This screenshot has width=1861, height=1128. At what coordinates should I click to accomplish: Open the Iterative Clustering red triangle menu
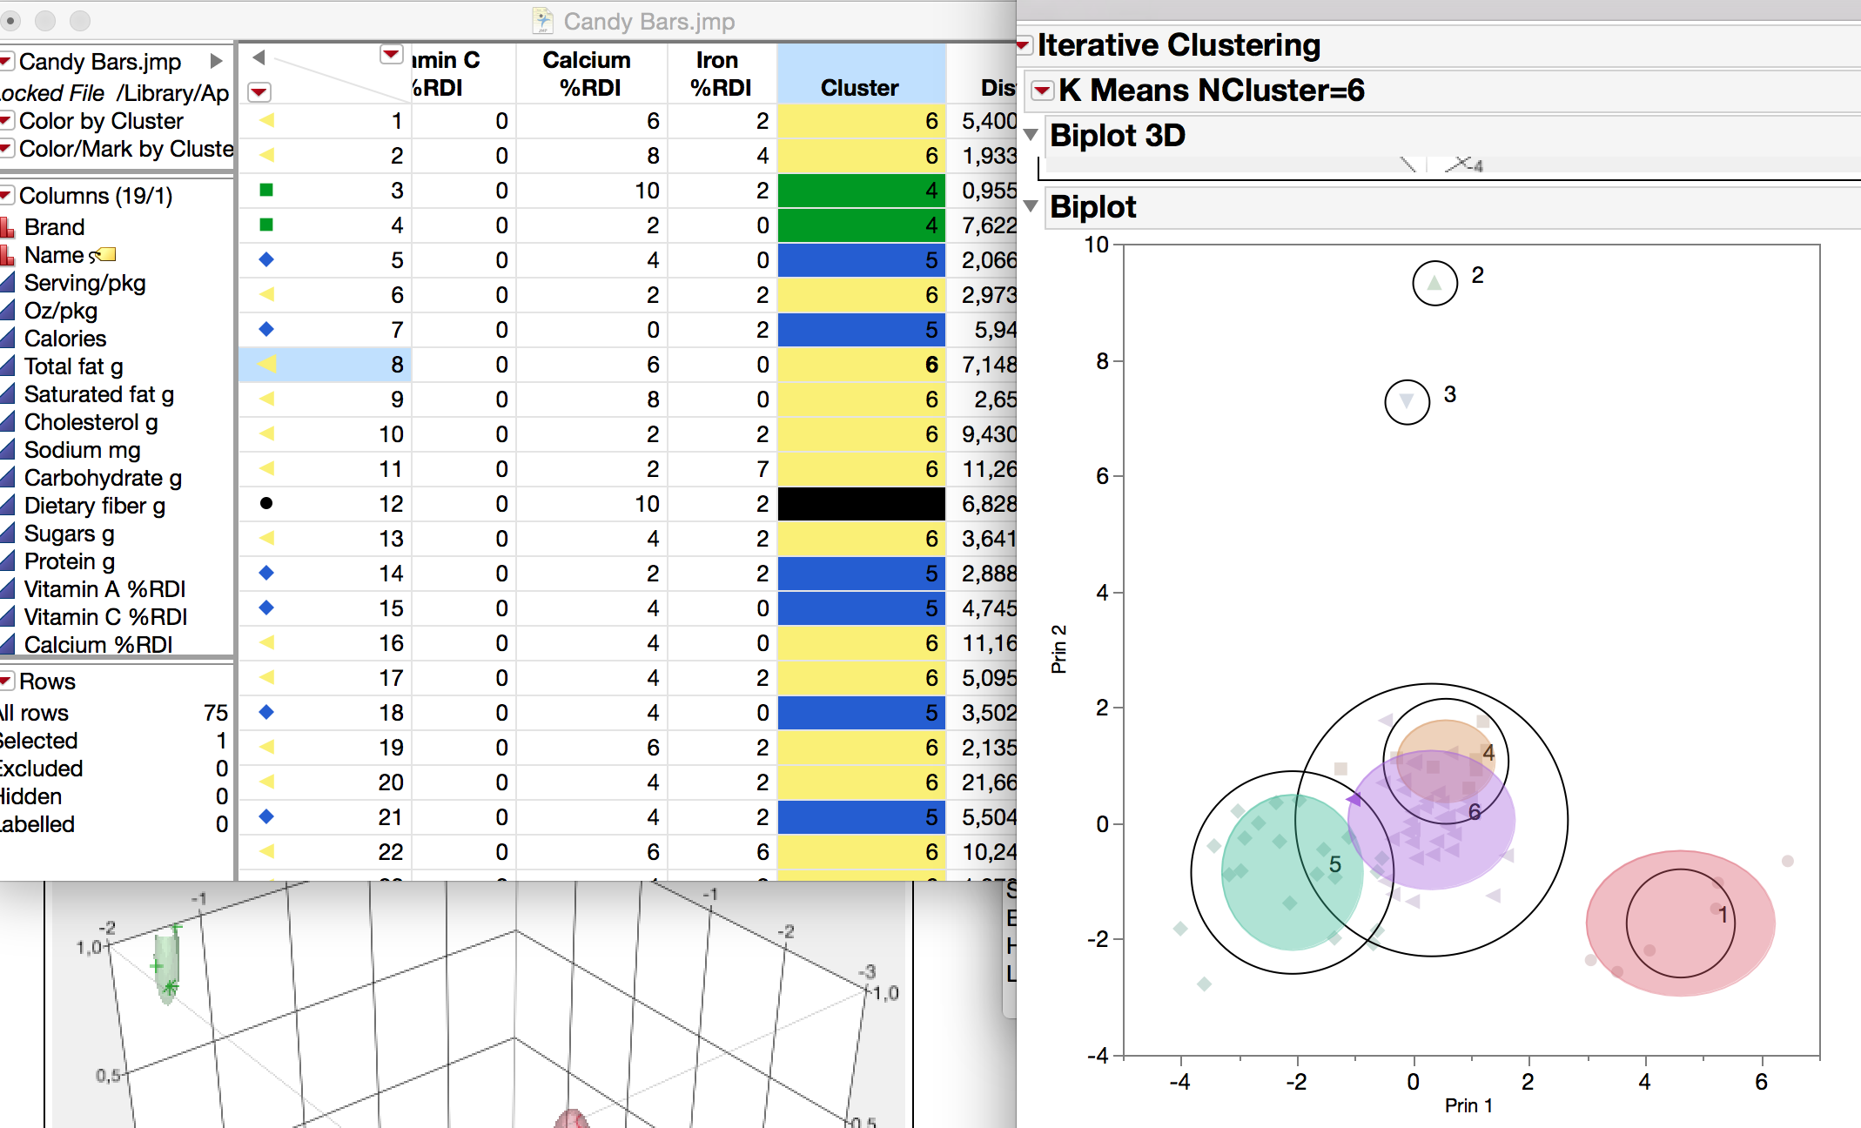1021,44
